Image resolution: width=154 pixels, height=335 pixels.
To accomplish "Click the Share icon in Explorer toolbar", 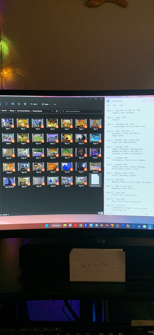I will (x=19, y=104).
